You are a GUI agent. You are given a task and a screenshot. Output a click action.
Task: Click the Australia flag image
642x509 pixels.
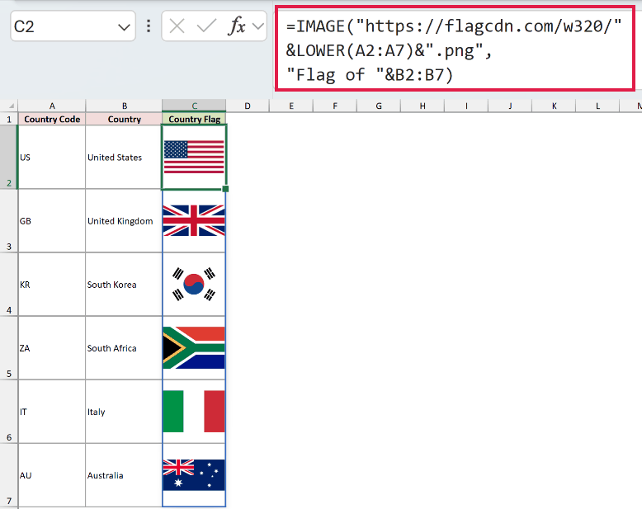pyautogui.click(x=194, y=475)
